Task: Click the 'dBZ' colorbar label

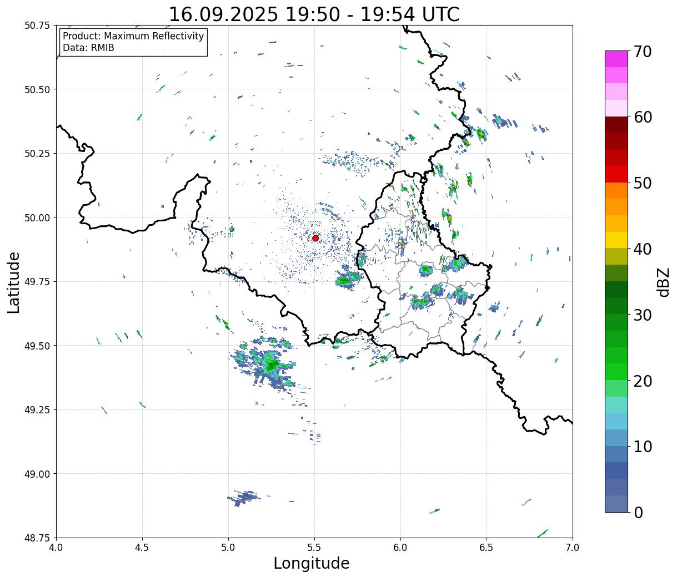Action: [663, 281]
